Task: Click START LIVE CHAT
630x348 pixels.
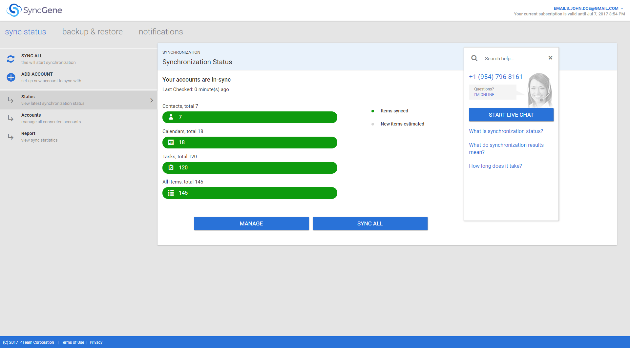Action: (x=511, y=115)
